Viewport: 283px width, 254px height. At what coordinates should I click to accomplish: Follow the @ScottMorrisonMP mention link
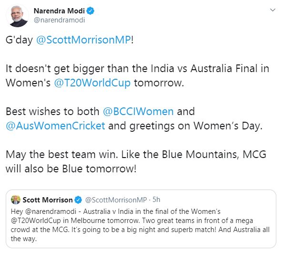coord(83,40)
